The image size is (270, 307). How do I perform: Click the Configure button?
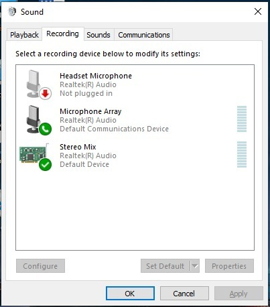(40, 266)
